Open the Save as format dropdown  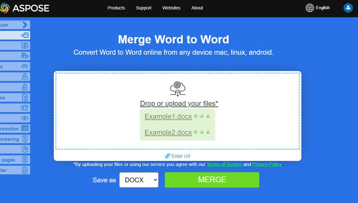pos(139,180)
